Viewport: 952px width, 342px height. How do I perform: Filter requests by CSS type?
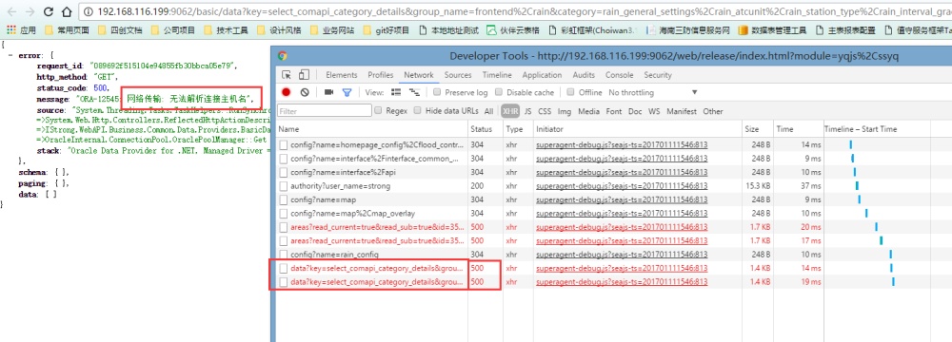[545, 111]
